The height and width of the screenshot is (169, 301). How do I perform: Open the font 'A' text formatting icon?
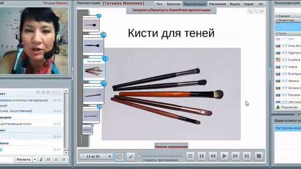coord(56,160)
